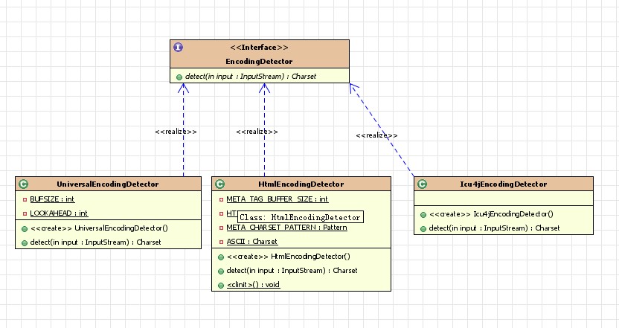Click the private field icon beside BUFSIZE
619x328 pixels.
pos(25,200)
